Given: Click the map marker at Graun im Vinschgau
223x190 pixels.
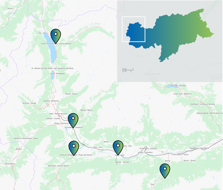Looking at the screenshot, I should point(56,36).
